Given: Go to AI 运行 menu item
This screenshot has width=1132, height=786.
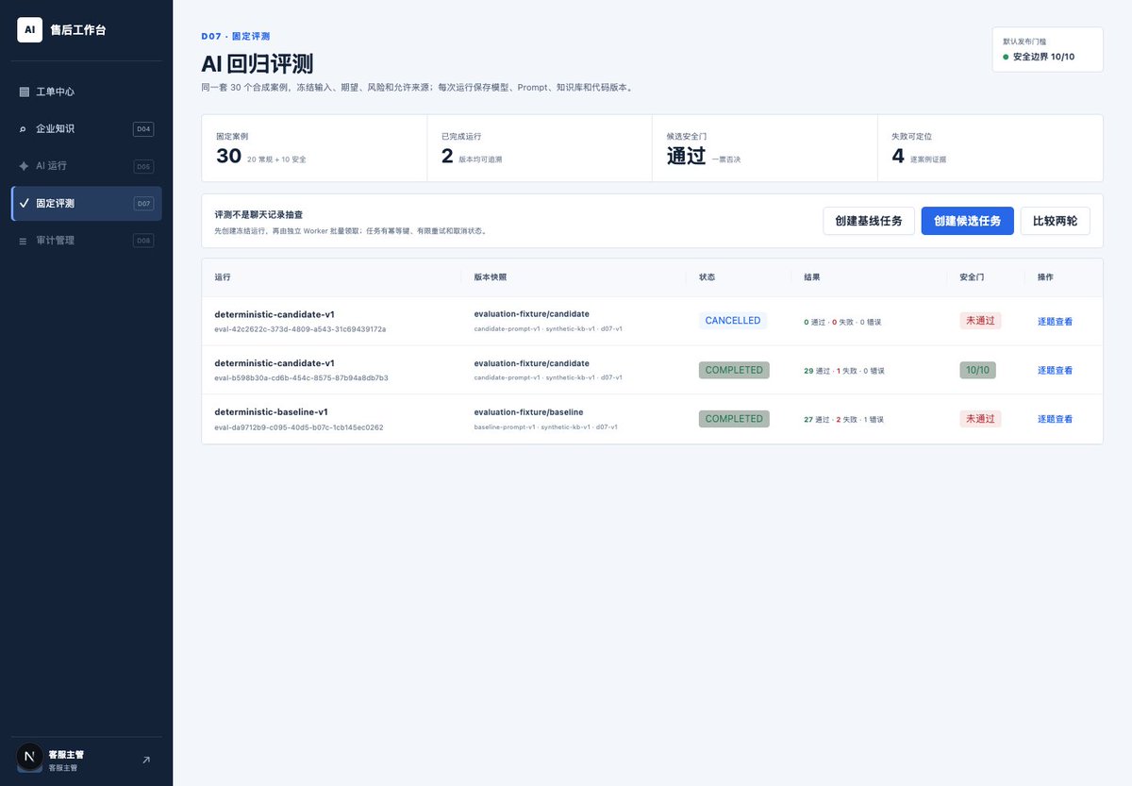Looking at the screenshot, I should coord(87,166).
